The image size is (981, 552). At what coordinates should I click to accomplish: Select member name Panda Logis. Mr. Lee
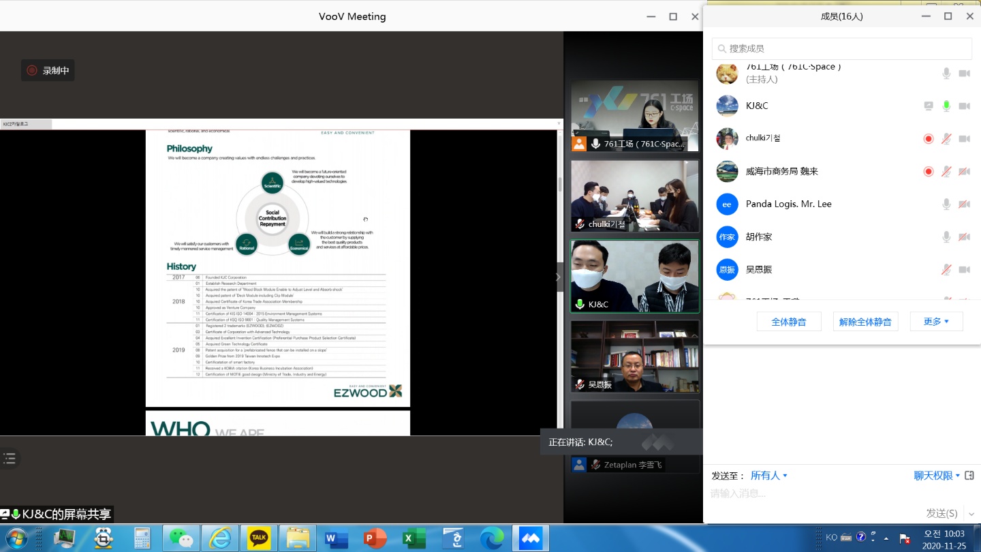pyautogui.click(x=788, y=204)
